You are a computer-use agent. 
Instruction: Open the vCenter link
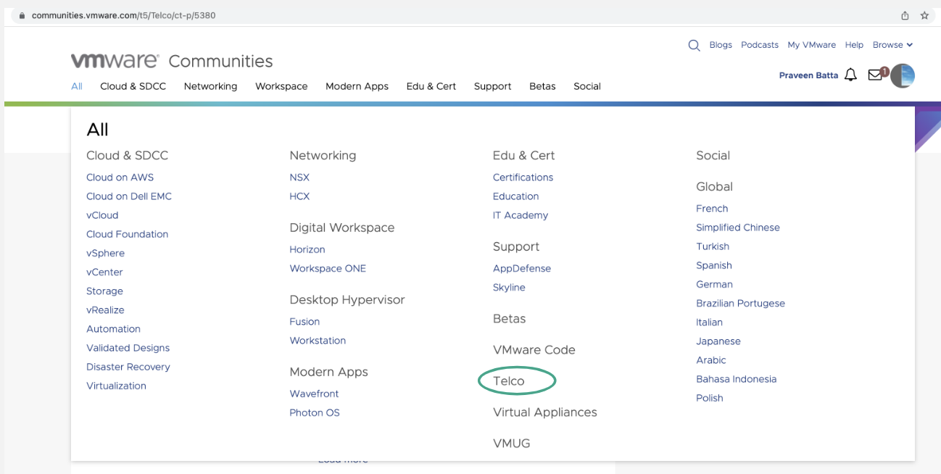(x=104, y=272)
